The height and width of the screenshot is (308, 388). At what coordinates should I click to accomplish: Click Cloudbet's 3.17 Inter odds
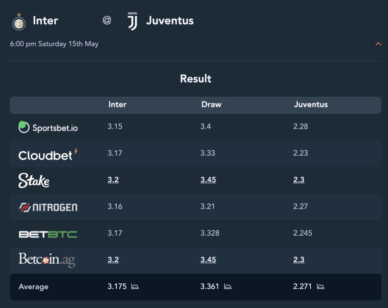pyautogui.click(x=115, y=153)
